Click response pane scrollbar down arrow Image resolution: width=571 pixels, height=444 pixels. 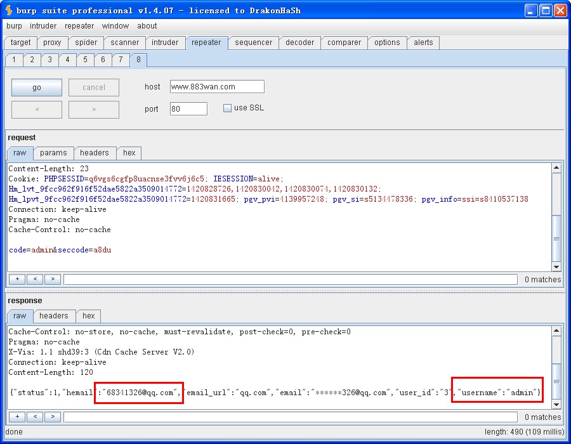tap(556, 404)
